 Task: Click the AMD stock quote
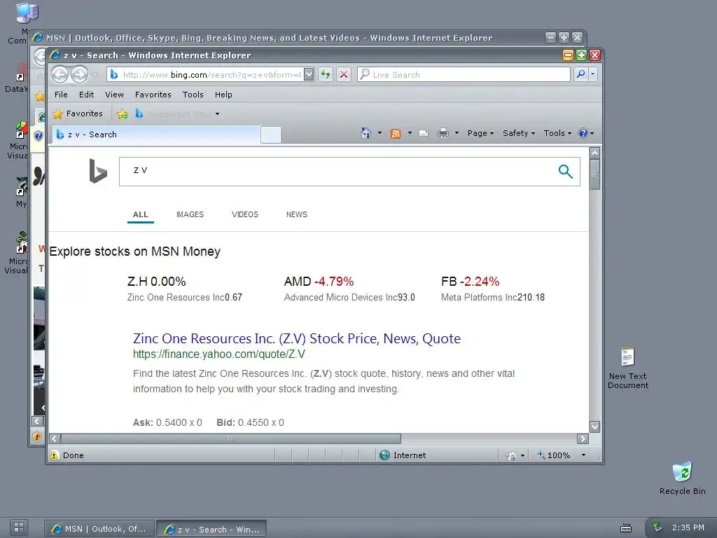[x=349, y=289]
